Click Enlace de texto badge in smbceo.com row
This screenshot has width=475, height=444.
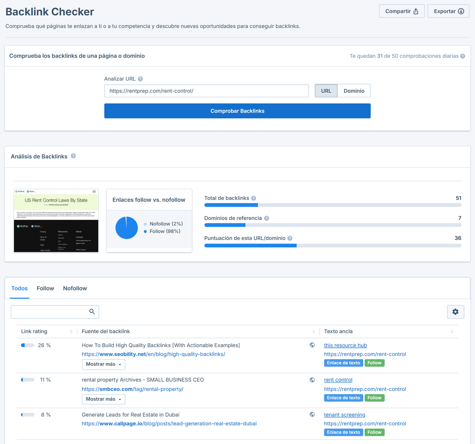click(344, 398)
